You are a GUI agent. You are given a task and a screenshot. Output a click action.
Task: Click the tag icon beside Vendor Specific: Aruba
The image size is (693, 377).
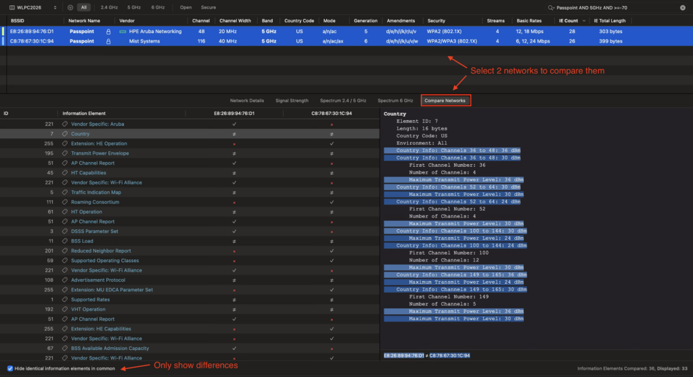tap(65, 124)
